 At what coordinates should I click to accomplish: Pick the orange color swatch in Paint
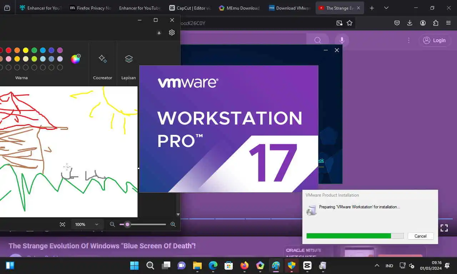[x=17, y=50]
